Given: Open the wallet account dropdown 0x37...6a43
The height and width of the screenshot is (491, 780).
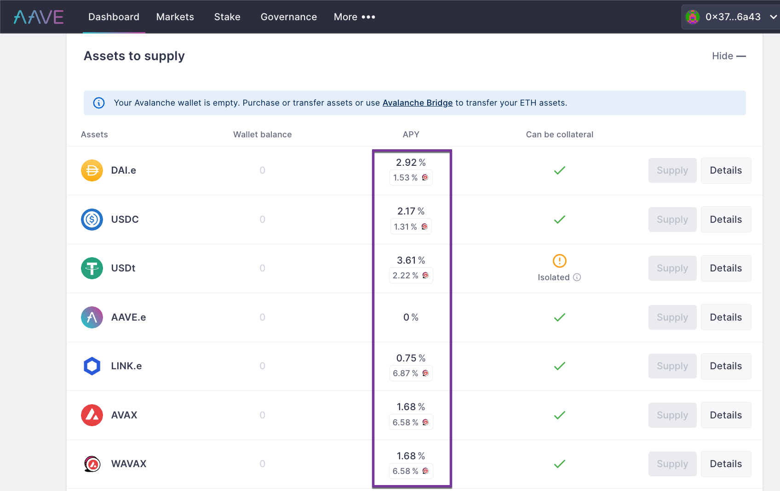Looking at the screenshot, I should [x=730, y=17].
